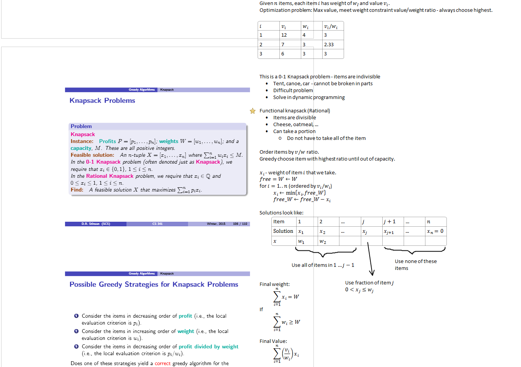Click the 'v_i/w_i' header cell in the first table

point(333,26)
